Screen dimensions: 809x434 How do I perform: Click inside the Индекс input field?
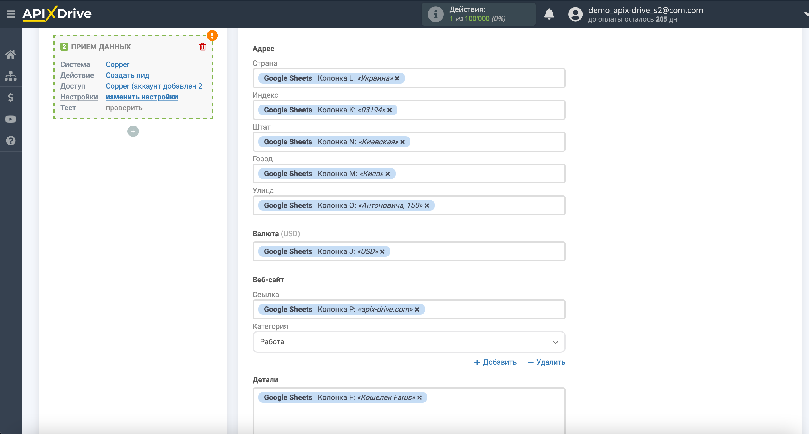409,110
